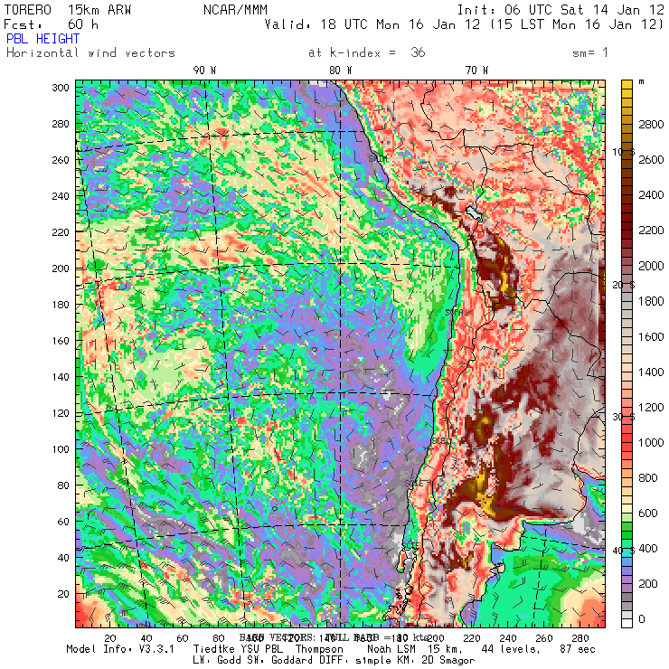Click the 180 tick on the vertical axis
Viewport: 669px width, 669px height.
click(x=61, y=305)
